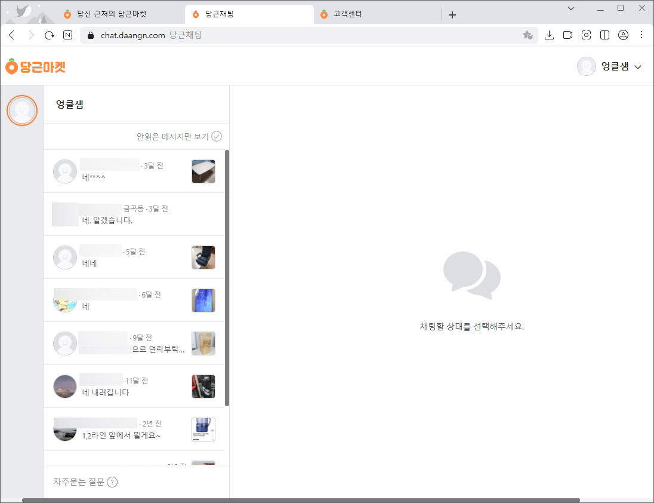Image resolution: width=654 pixels, height=503 pixels.
Task: Enable the highlighted circular avatar in left sidebar
Action: [22, 111]
